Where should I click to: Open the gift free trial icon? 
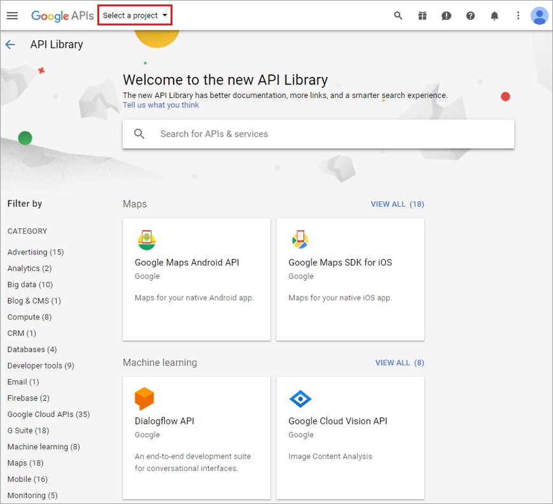[423, 15]
